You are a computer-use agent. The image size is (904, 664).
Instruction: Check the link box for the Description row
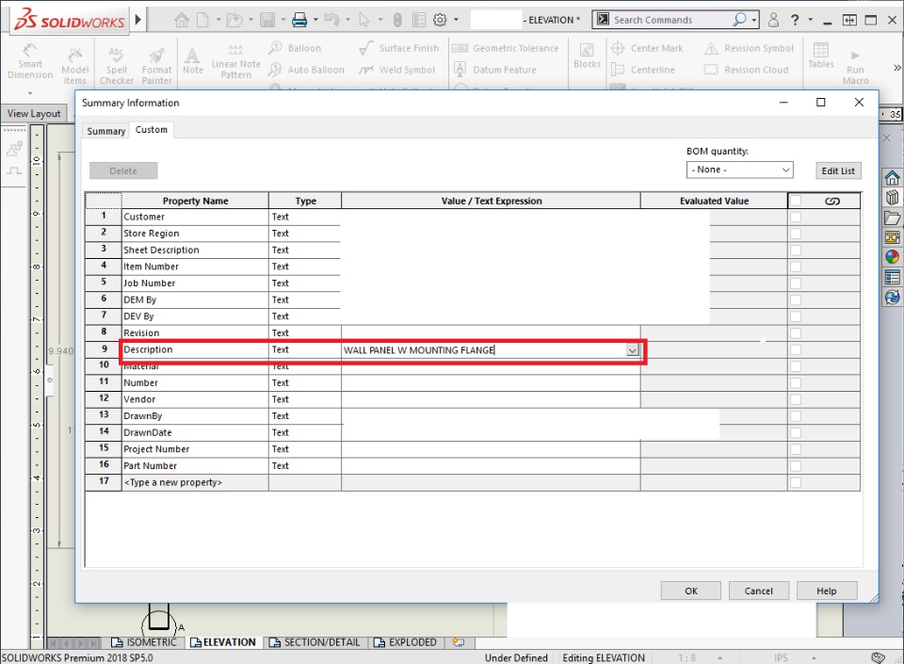[796, 349]
